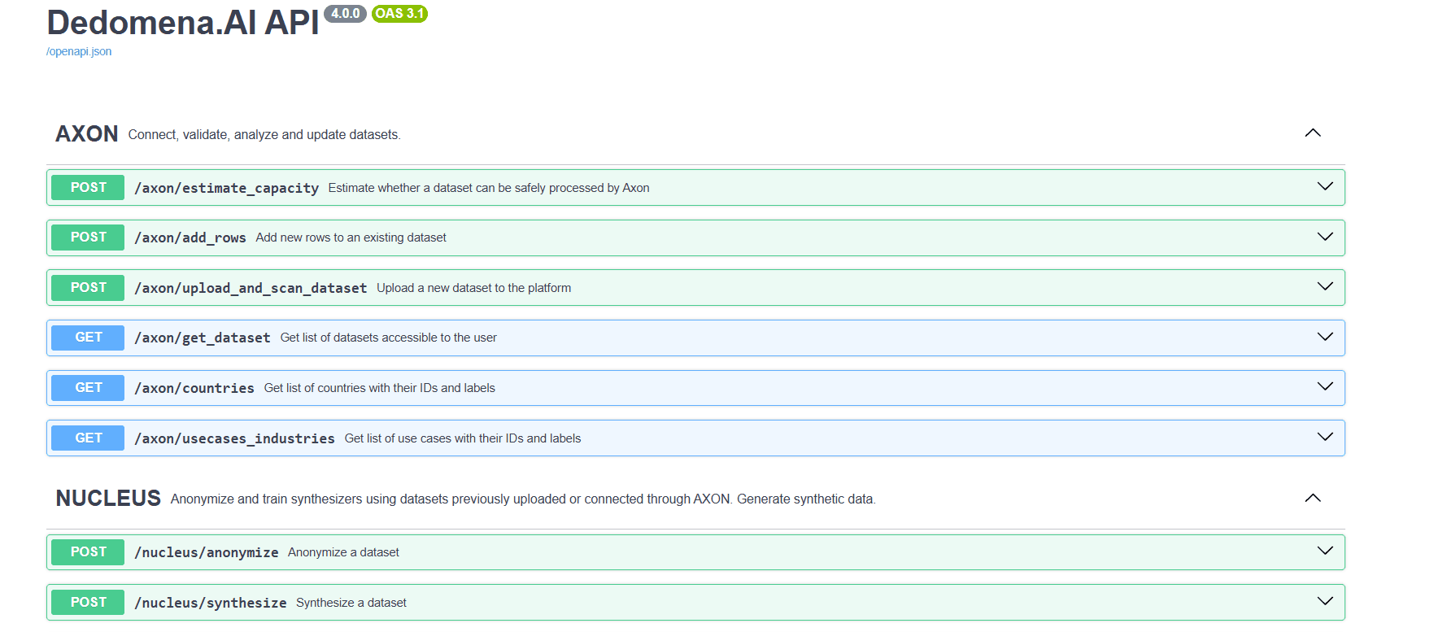Click POST badge for /axon/add_rows
The height and width of the screenshot is (632, 1456).
pos(88,237)
